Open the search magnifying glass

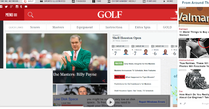(x=31, y=15)
